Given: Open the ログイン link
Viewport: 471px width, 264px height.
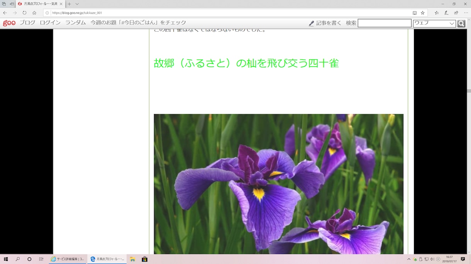Looking at the screenshot, I should [x=50, y=23].
